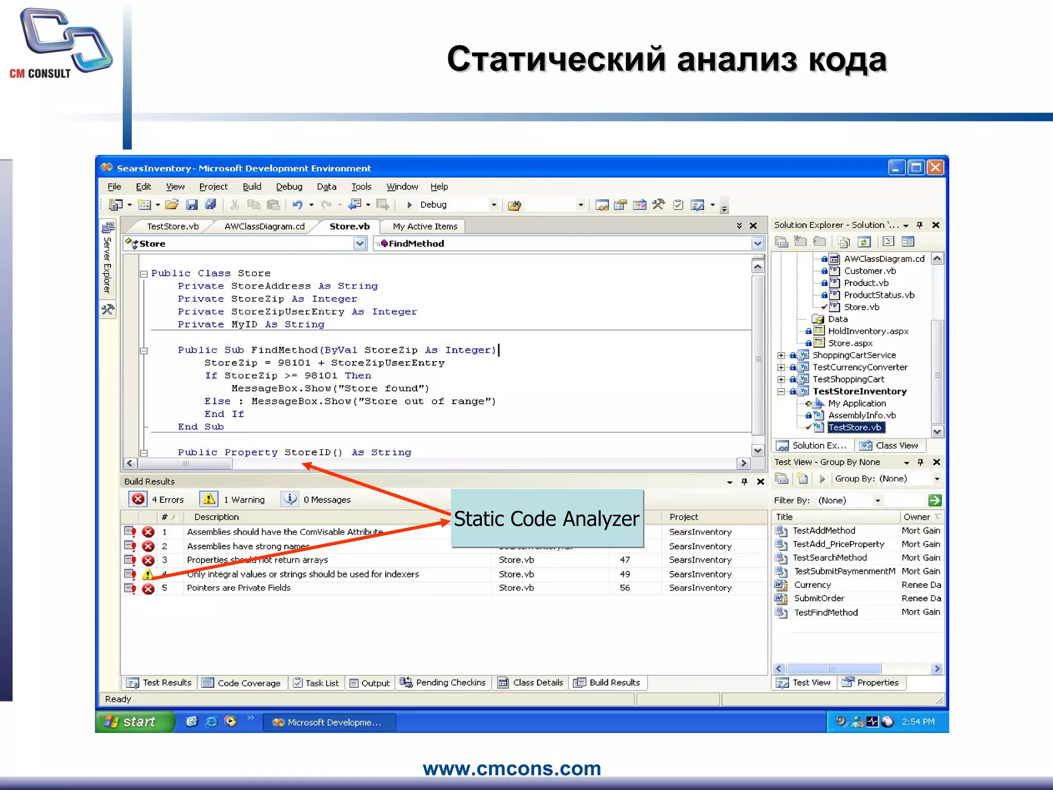Image resolution: width=1053 pixels, height=790 pixels.
Task: Open the Store class dropdown
Action: coord(360,243)
